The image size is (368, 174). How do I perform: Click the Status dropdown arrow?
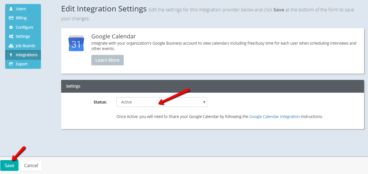[x=204, y=102]
